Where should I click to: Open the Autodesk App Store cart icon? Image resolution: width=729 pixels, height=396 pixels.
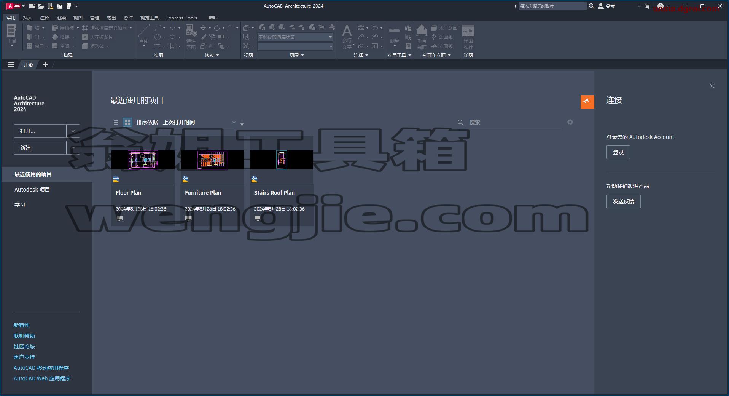[647, 6]
